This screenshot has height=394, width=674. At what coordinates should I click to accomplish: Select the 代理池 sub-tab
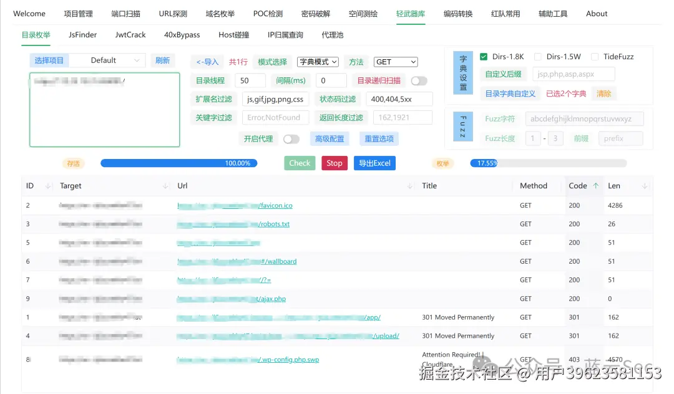tap(332, 35)
